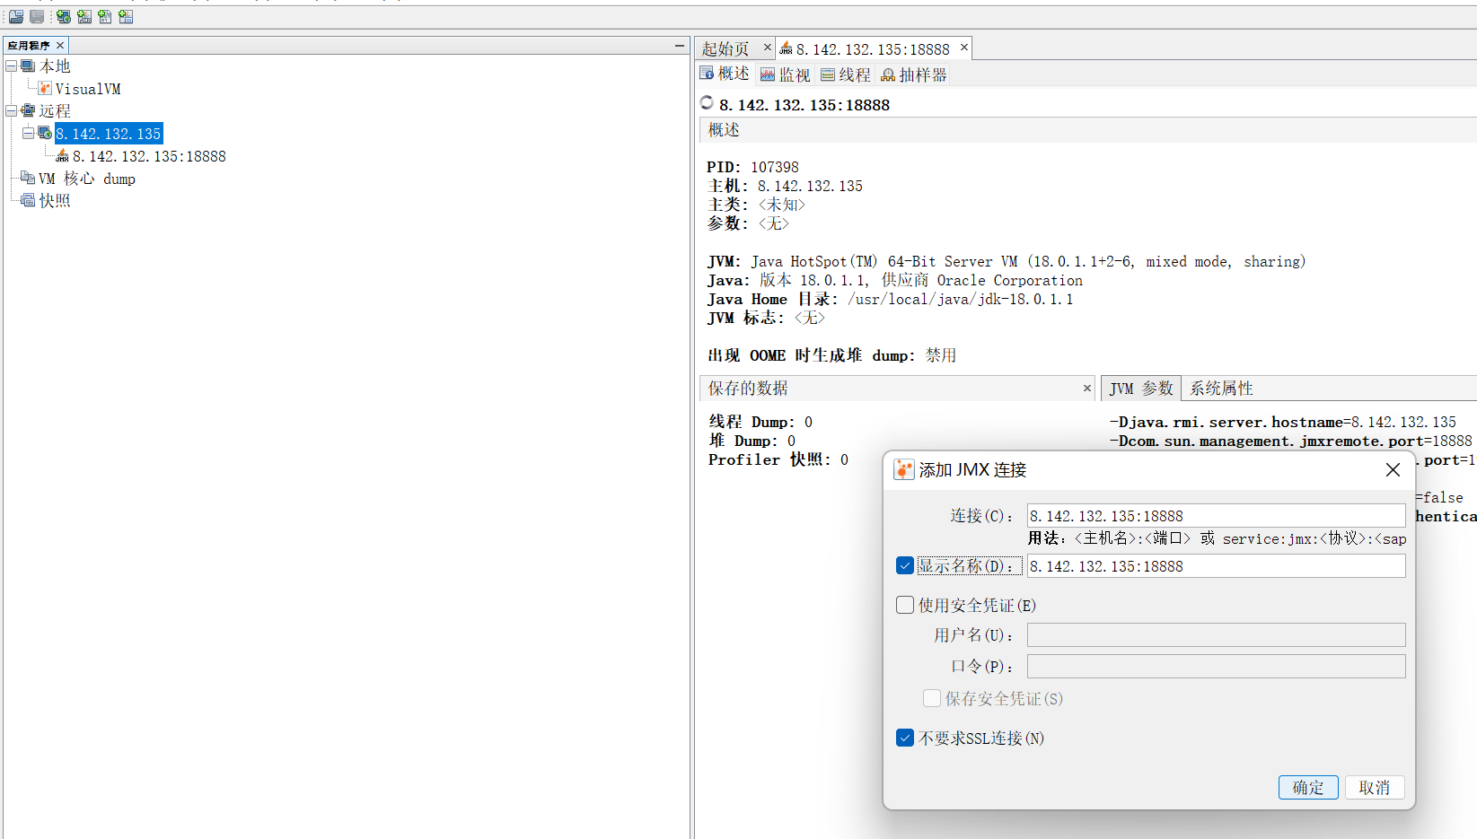Image resolution: width=1477 pixels, height=839 pixels.
Task: Click the Add Remote Host toolbar icon
Action: 64,17
